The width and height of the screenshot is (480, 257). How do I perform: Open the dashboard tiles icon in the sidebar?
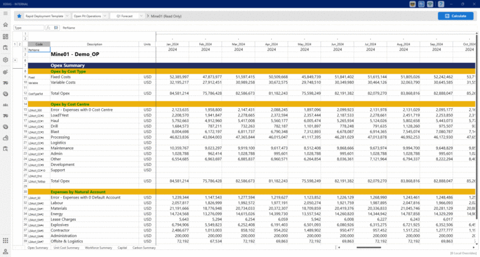click(6, 37)
